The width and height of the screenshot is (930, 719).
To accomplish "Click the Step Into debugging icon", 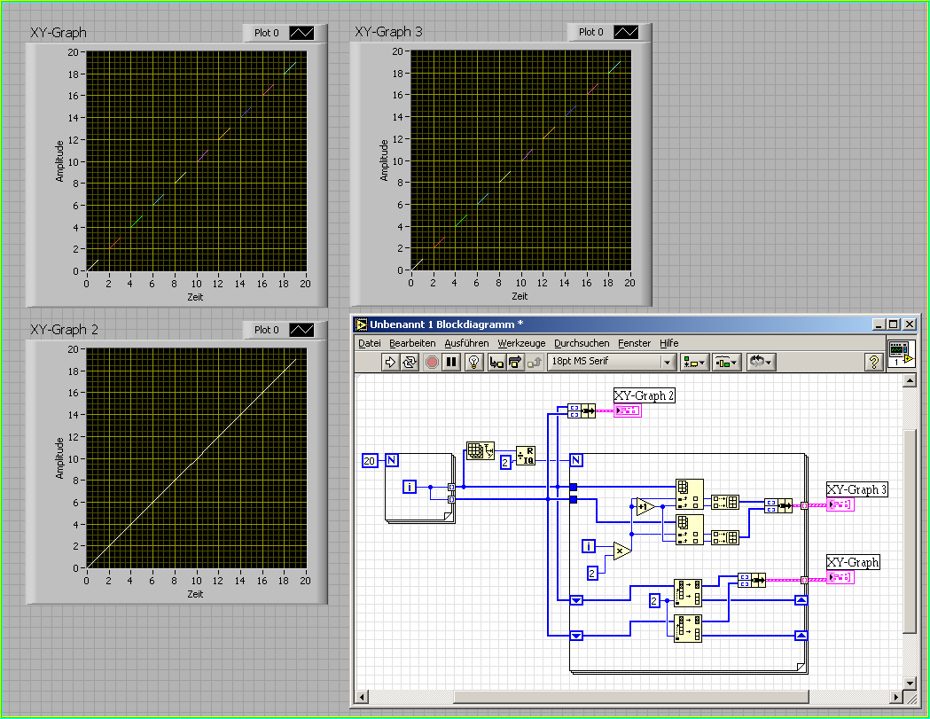I will [x=496, y=362].
